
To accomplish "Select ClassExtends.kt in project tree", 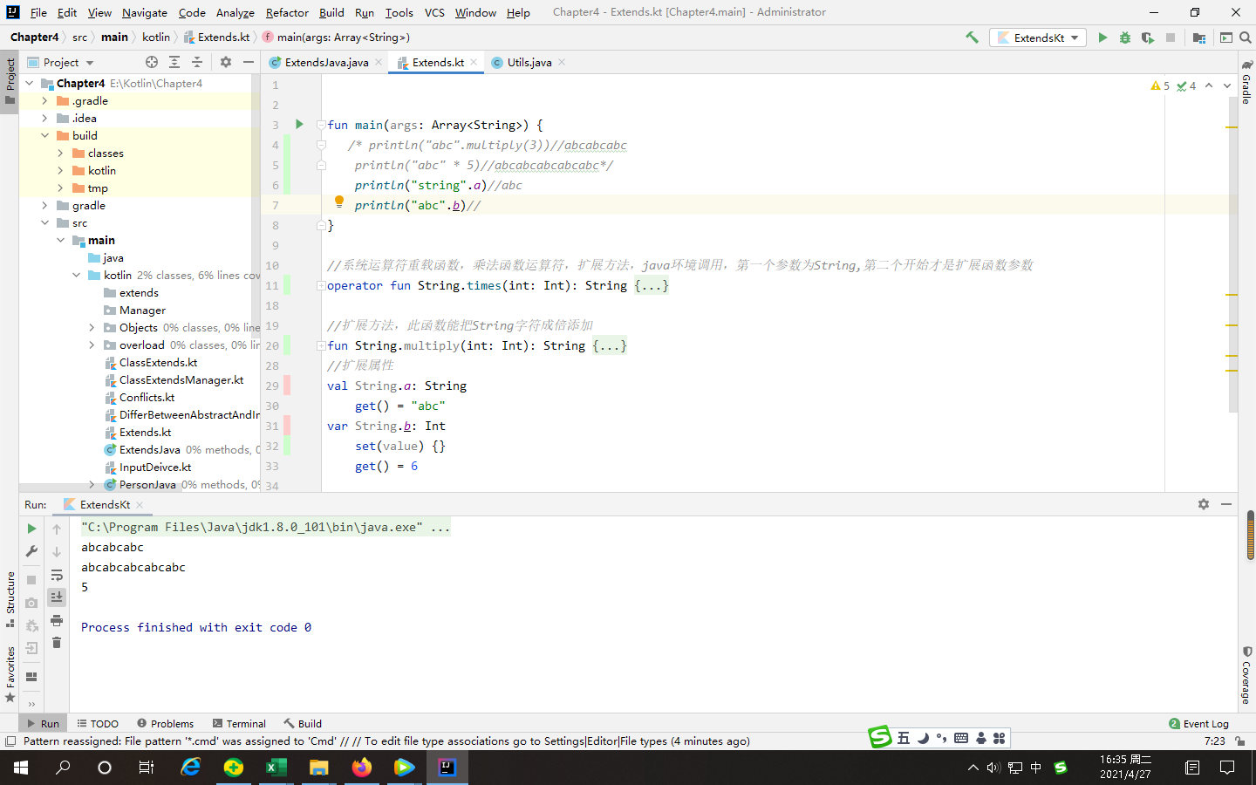I will 158,362.
